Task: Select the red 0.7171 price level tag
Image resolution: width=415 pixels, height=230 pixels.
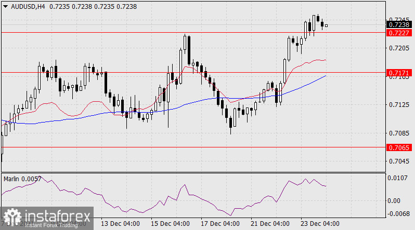Action: (400, 73)
